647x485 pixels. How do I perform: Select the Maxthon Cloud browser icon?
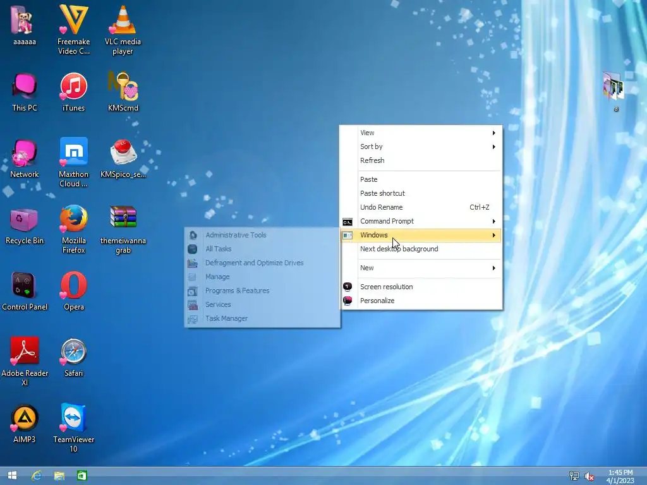73,162
